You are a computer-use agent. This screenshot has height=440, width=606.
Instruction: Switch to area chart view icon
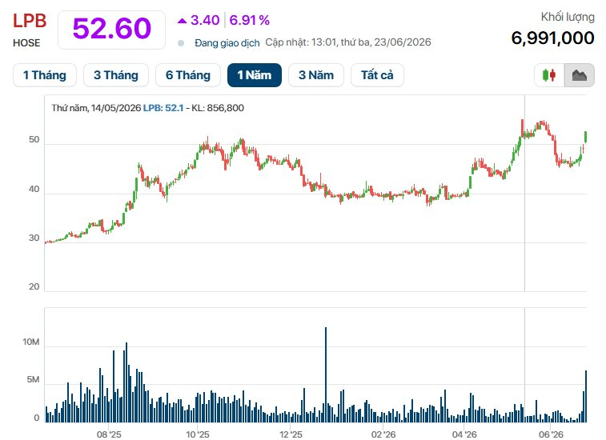[x=580, y=75]
